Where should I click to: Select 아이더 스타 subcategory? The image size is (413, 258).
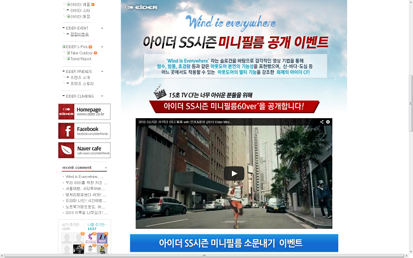coord(80,11)
